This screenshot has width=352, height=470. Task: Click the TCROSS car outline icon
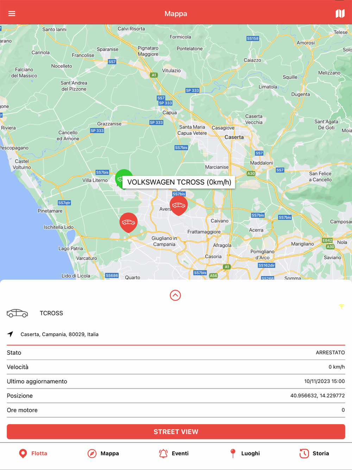click(17, 313)
